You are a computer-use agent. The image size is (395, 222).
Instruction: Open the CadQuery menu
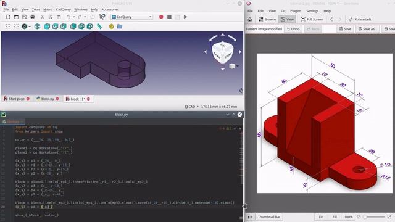pos(63,9)
